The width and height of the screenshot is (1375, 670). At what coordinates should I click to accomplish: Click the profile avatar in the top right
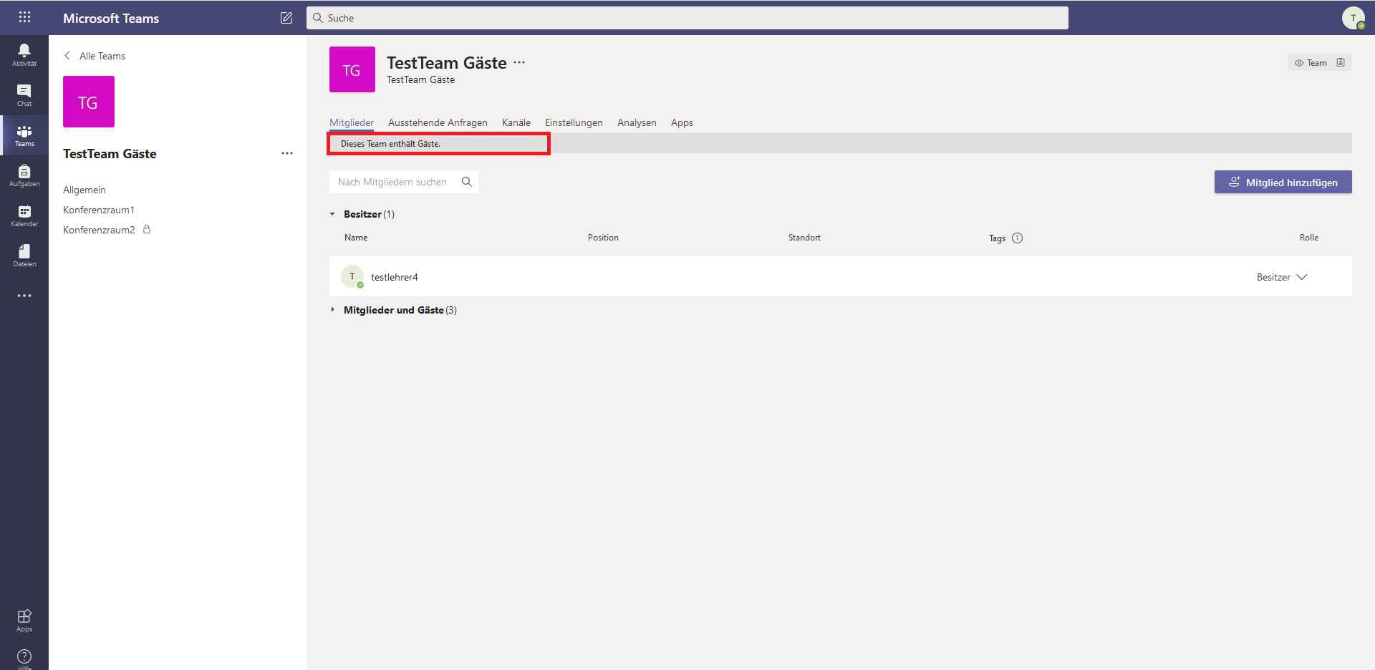[x=1353, y=18]
